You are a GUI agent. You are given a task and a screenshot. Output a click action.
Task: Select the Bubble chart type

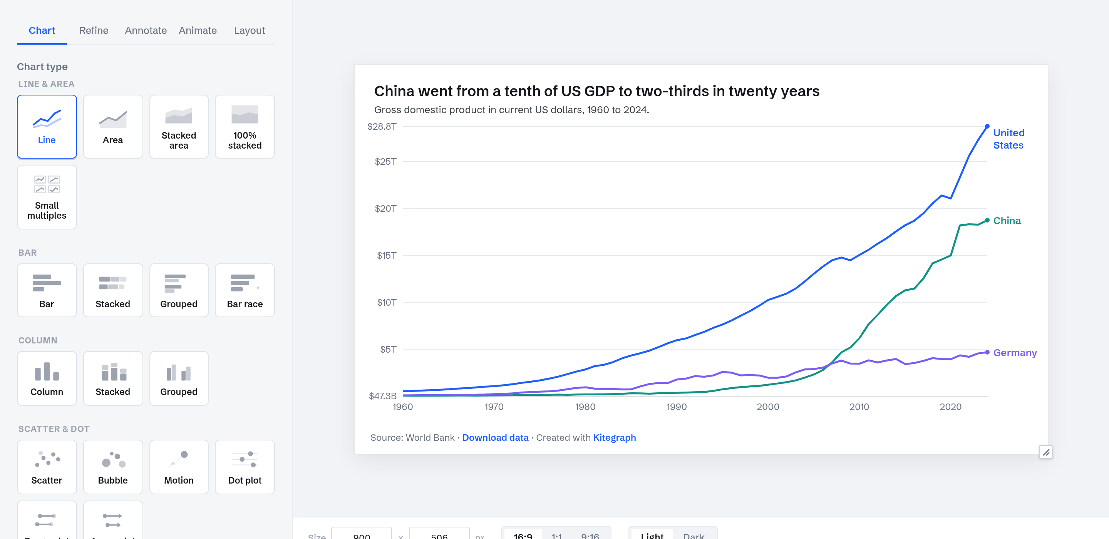(113, 467)
